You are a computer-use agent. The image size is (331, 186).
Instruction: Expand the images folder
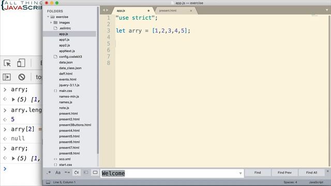point(51,22)
